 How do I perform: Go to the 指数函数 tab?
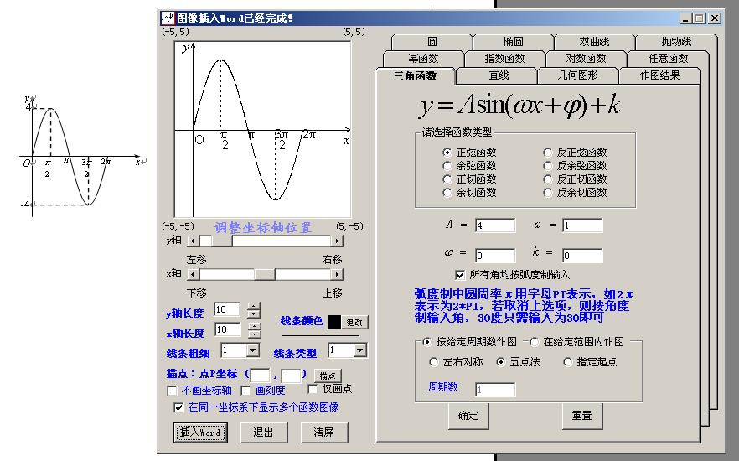pos(504,59)
